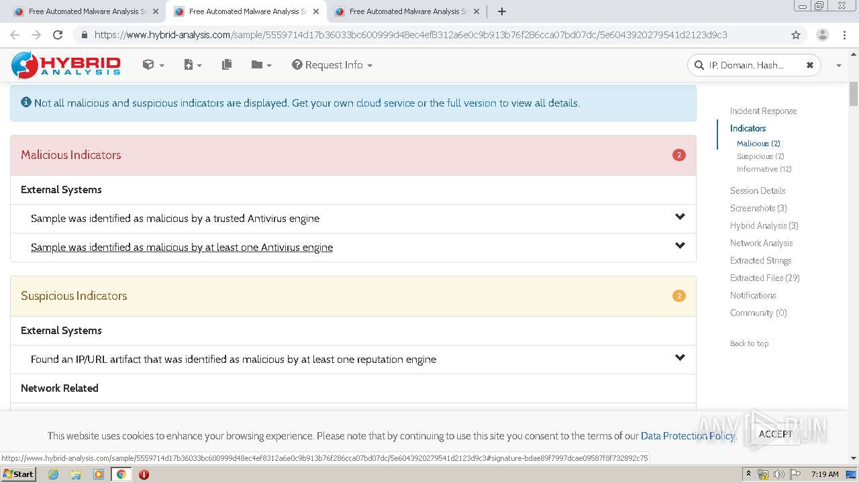Screen dimensions: 859x483
Task: Expand 'malicious by at least one Antivirus engine' chevron
Action: pyautogui.click(x=680, y=246)
